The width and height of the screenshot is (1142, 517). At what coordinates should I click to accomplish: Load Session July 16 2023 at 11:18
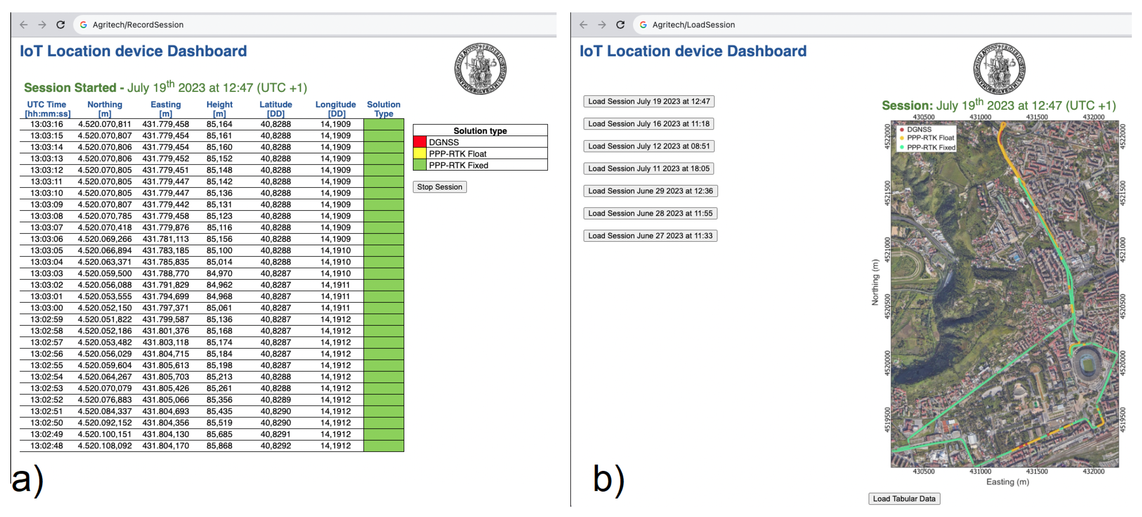(648, 124)
